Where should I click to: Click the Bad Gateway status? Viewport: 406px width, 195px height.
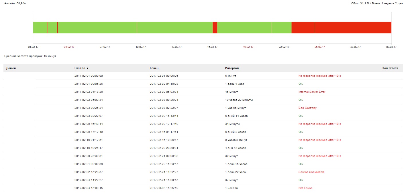point(307,108)
